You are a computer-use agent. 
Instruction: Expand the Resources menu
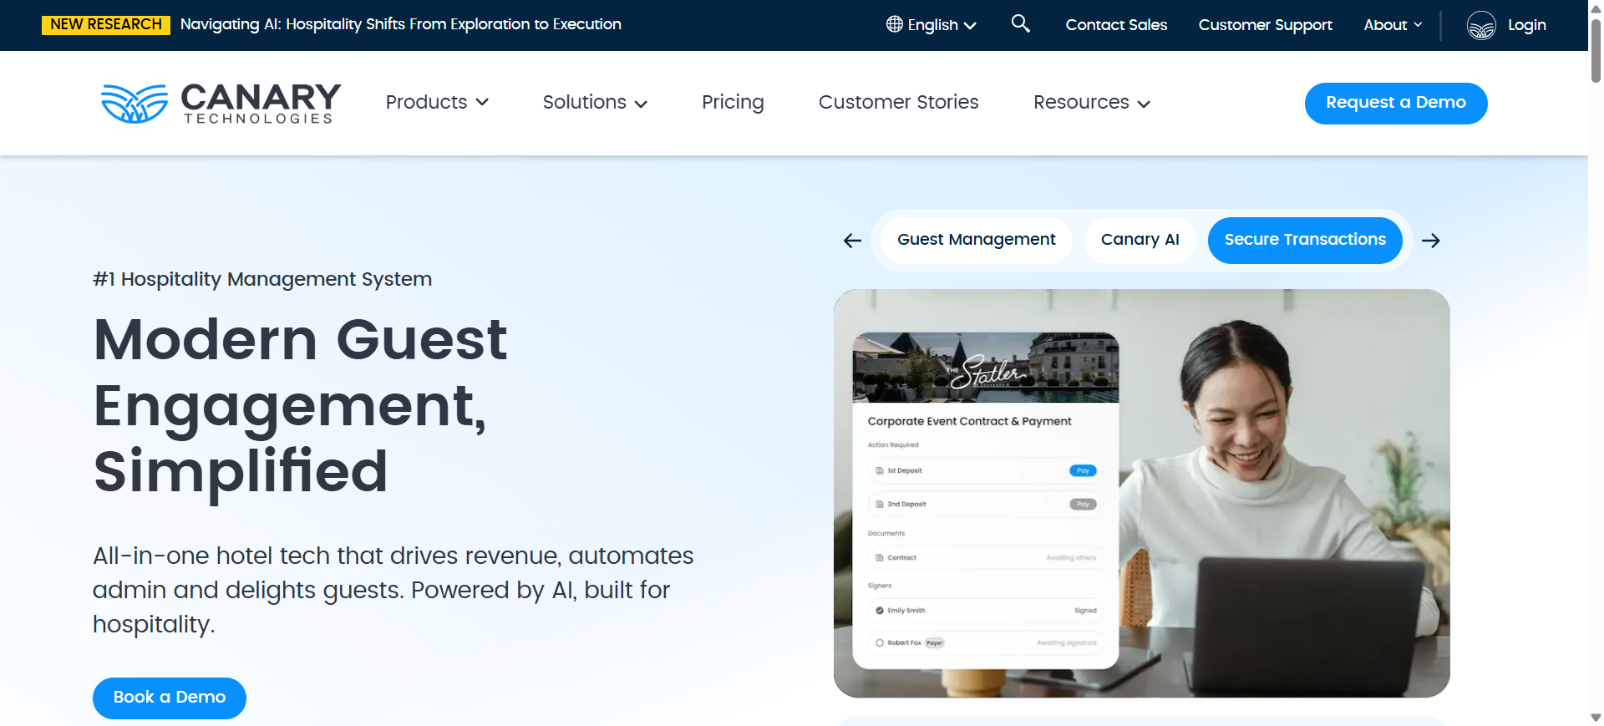pos(1091,102)
